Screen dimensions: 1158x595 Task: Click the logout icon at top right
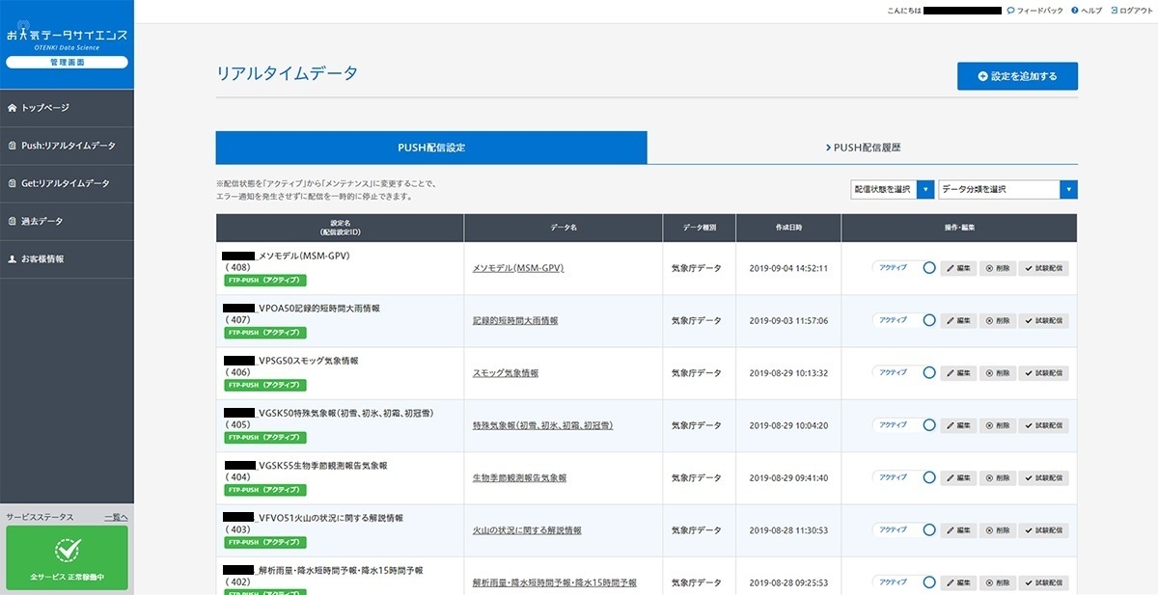(x=1115, y=11)
